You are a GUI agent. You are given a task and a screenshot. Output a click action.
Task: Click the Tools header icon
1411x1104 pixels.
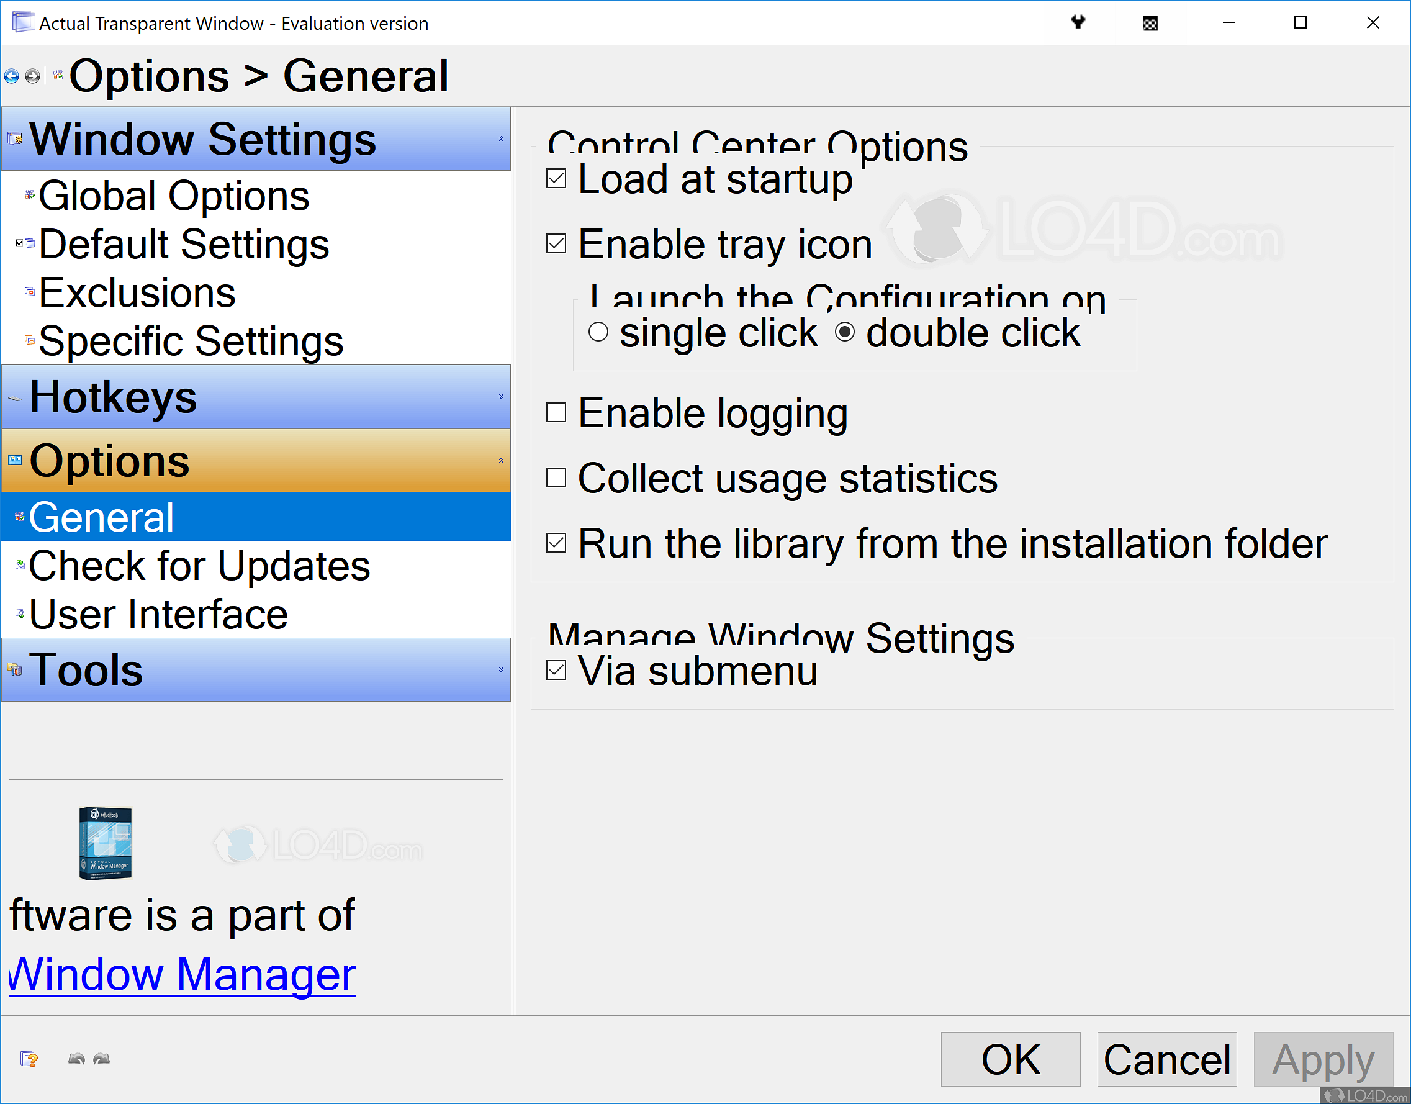pos(15,669)
